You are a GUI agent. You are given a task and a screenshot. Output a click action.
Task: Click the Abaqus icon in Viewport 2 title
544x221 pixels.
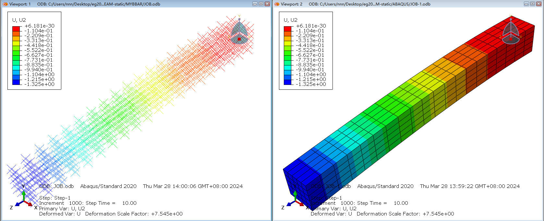[277, 4]
